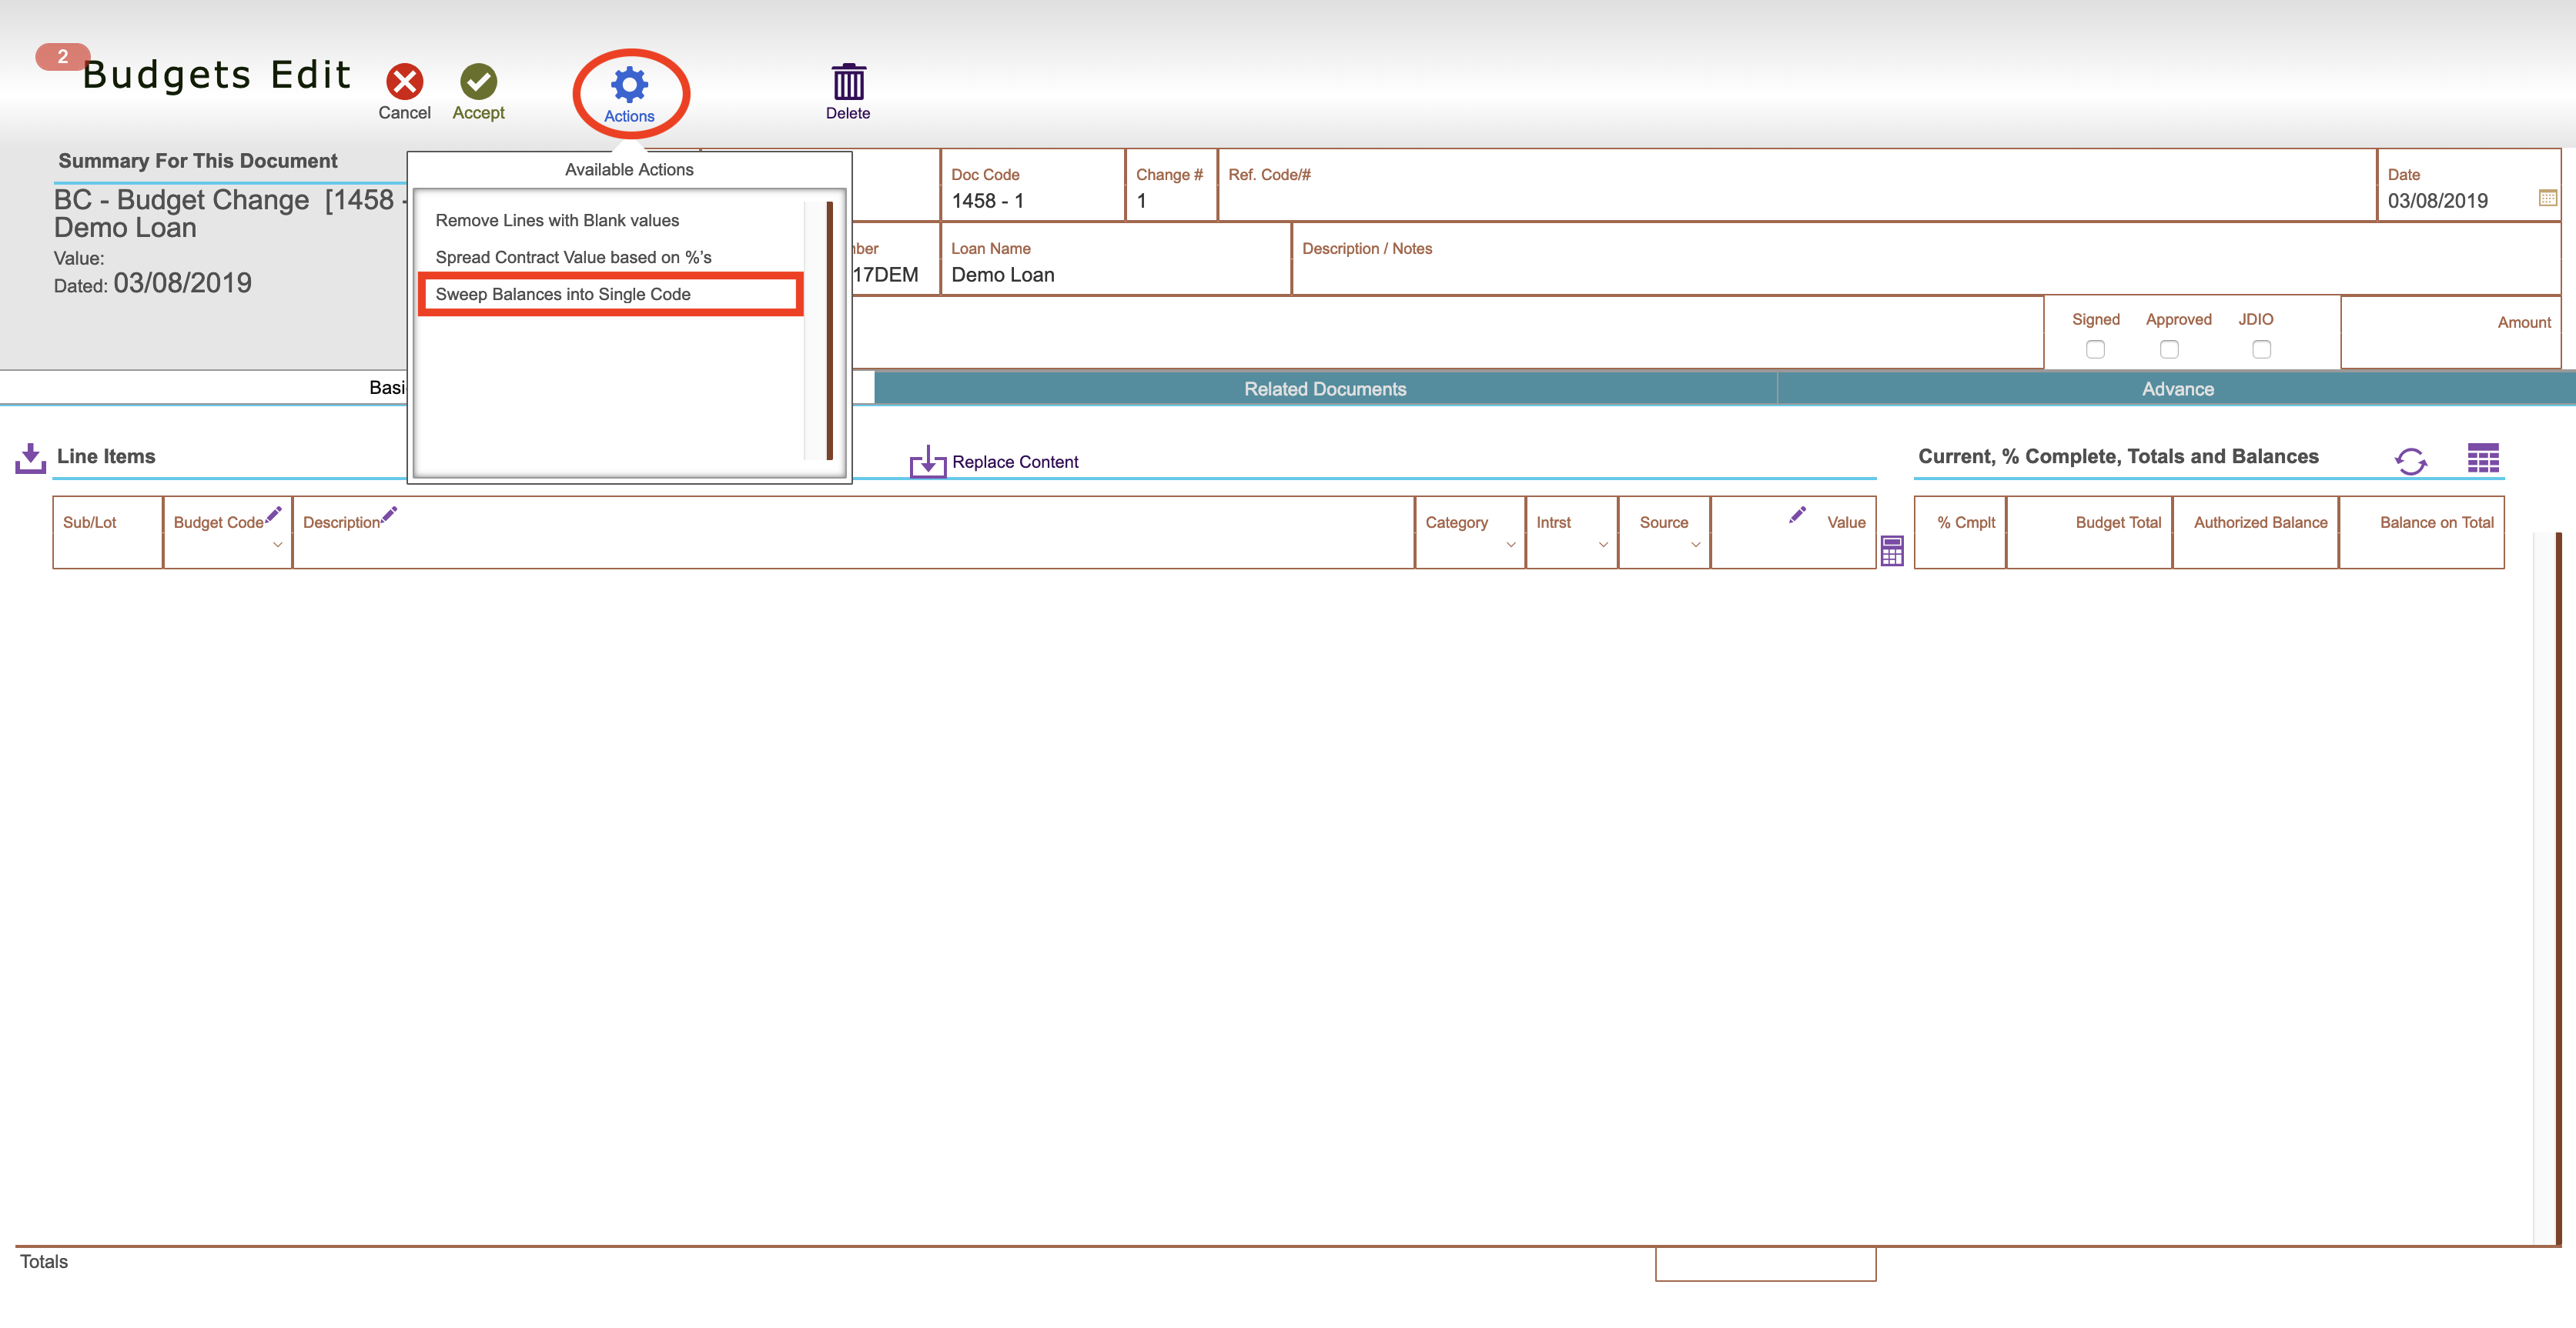Toggle the Signed checkbox

(x=2095, y=350)
